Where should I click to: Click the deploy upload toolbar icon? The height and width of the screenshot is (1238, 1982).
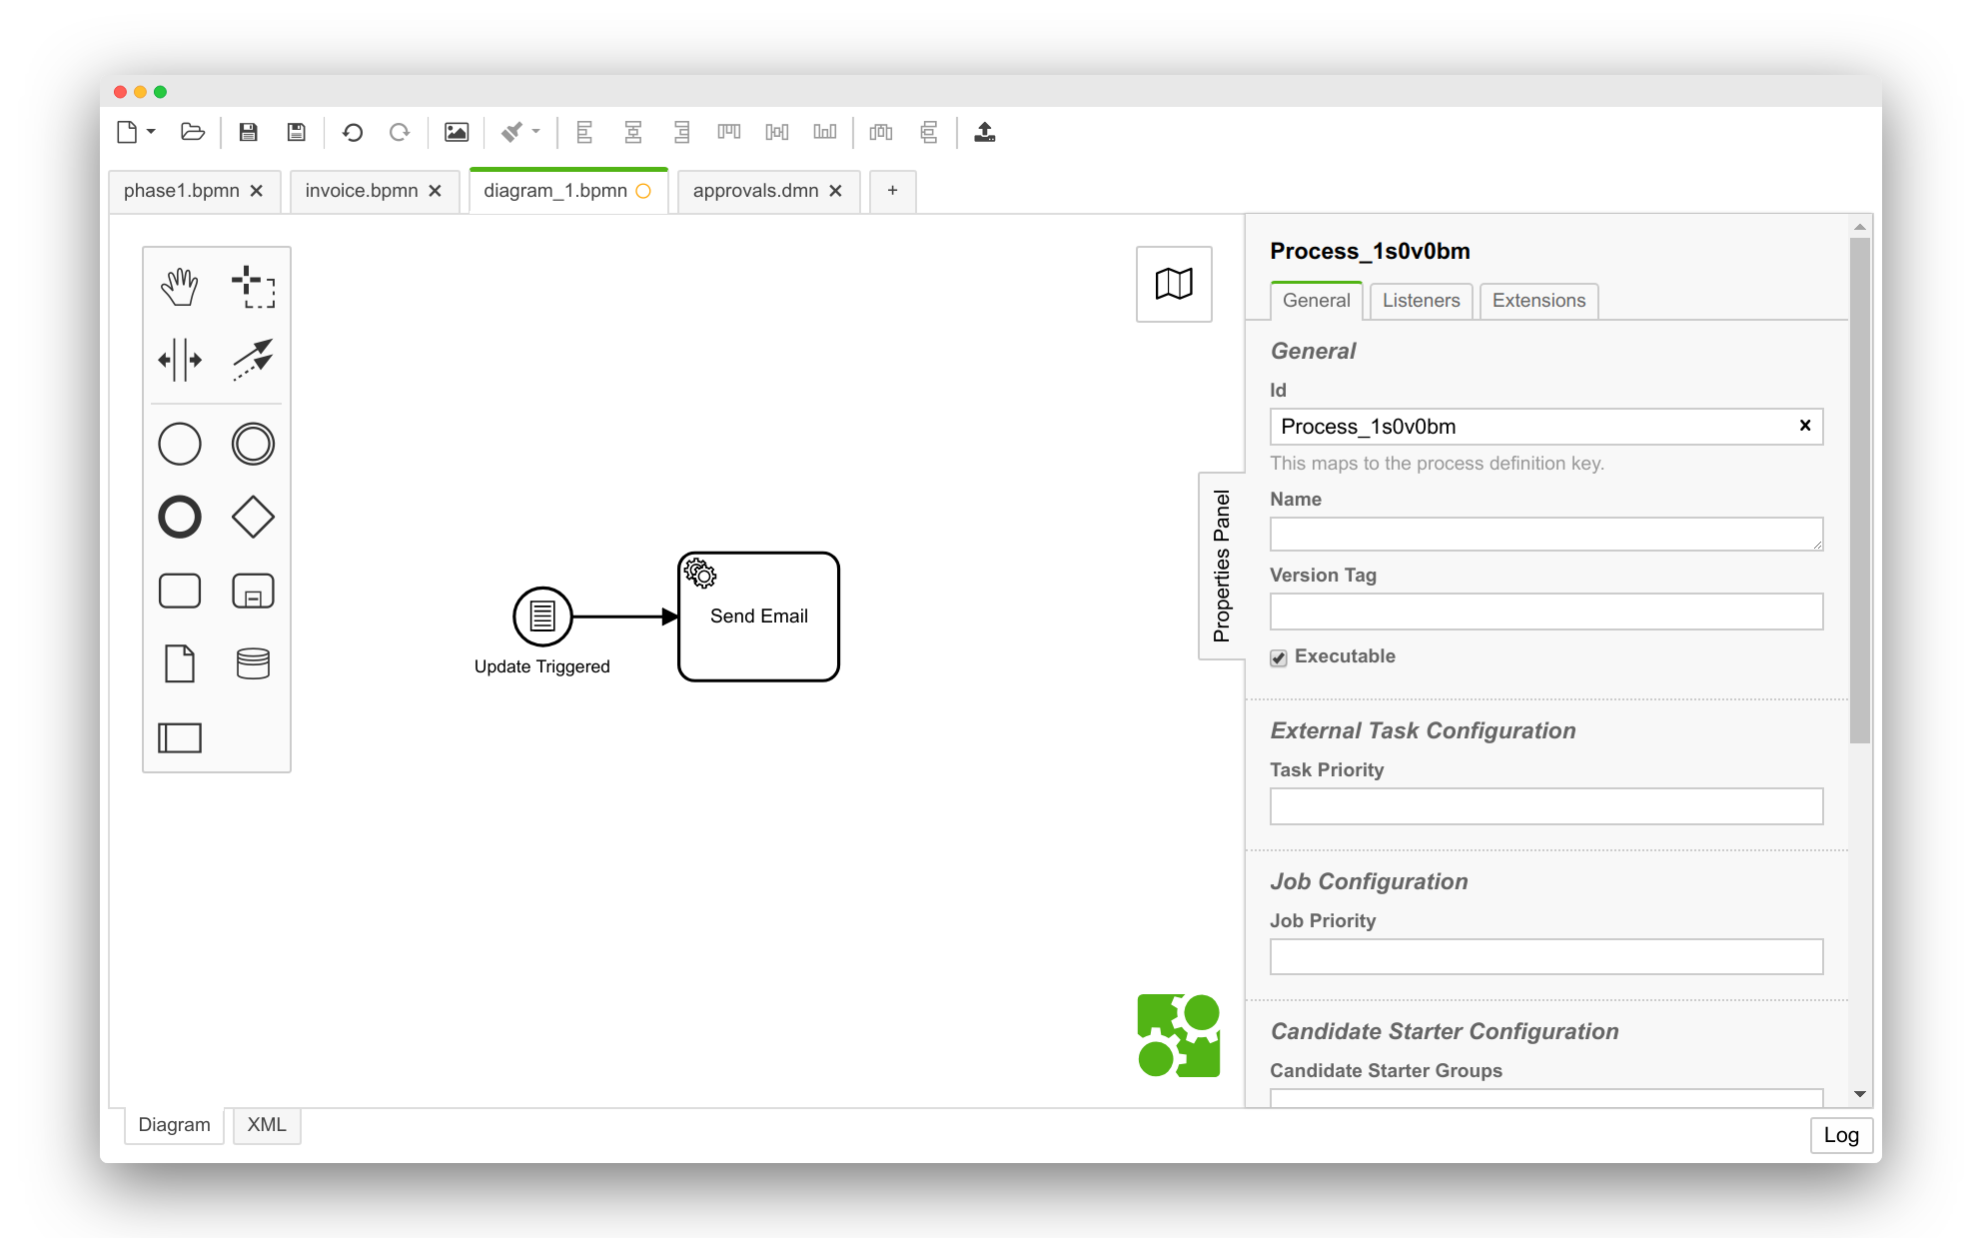[x=984, y=132]
